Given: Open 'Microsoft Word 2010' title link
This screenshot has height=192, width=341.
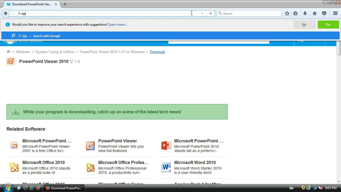Looking at the screenshot, I should click(195, 162).
